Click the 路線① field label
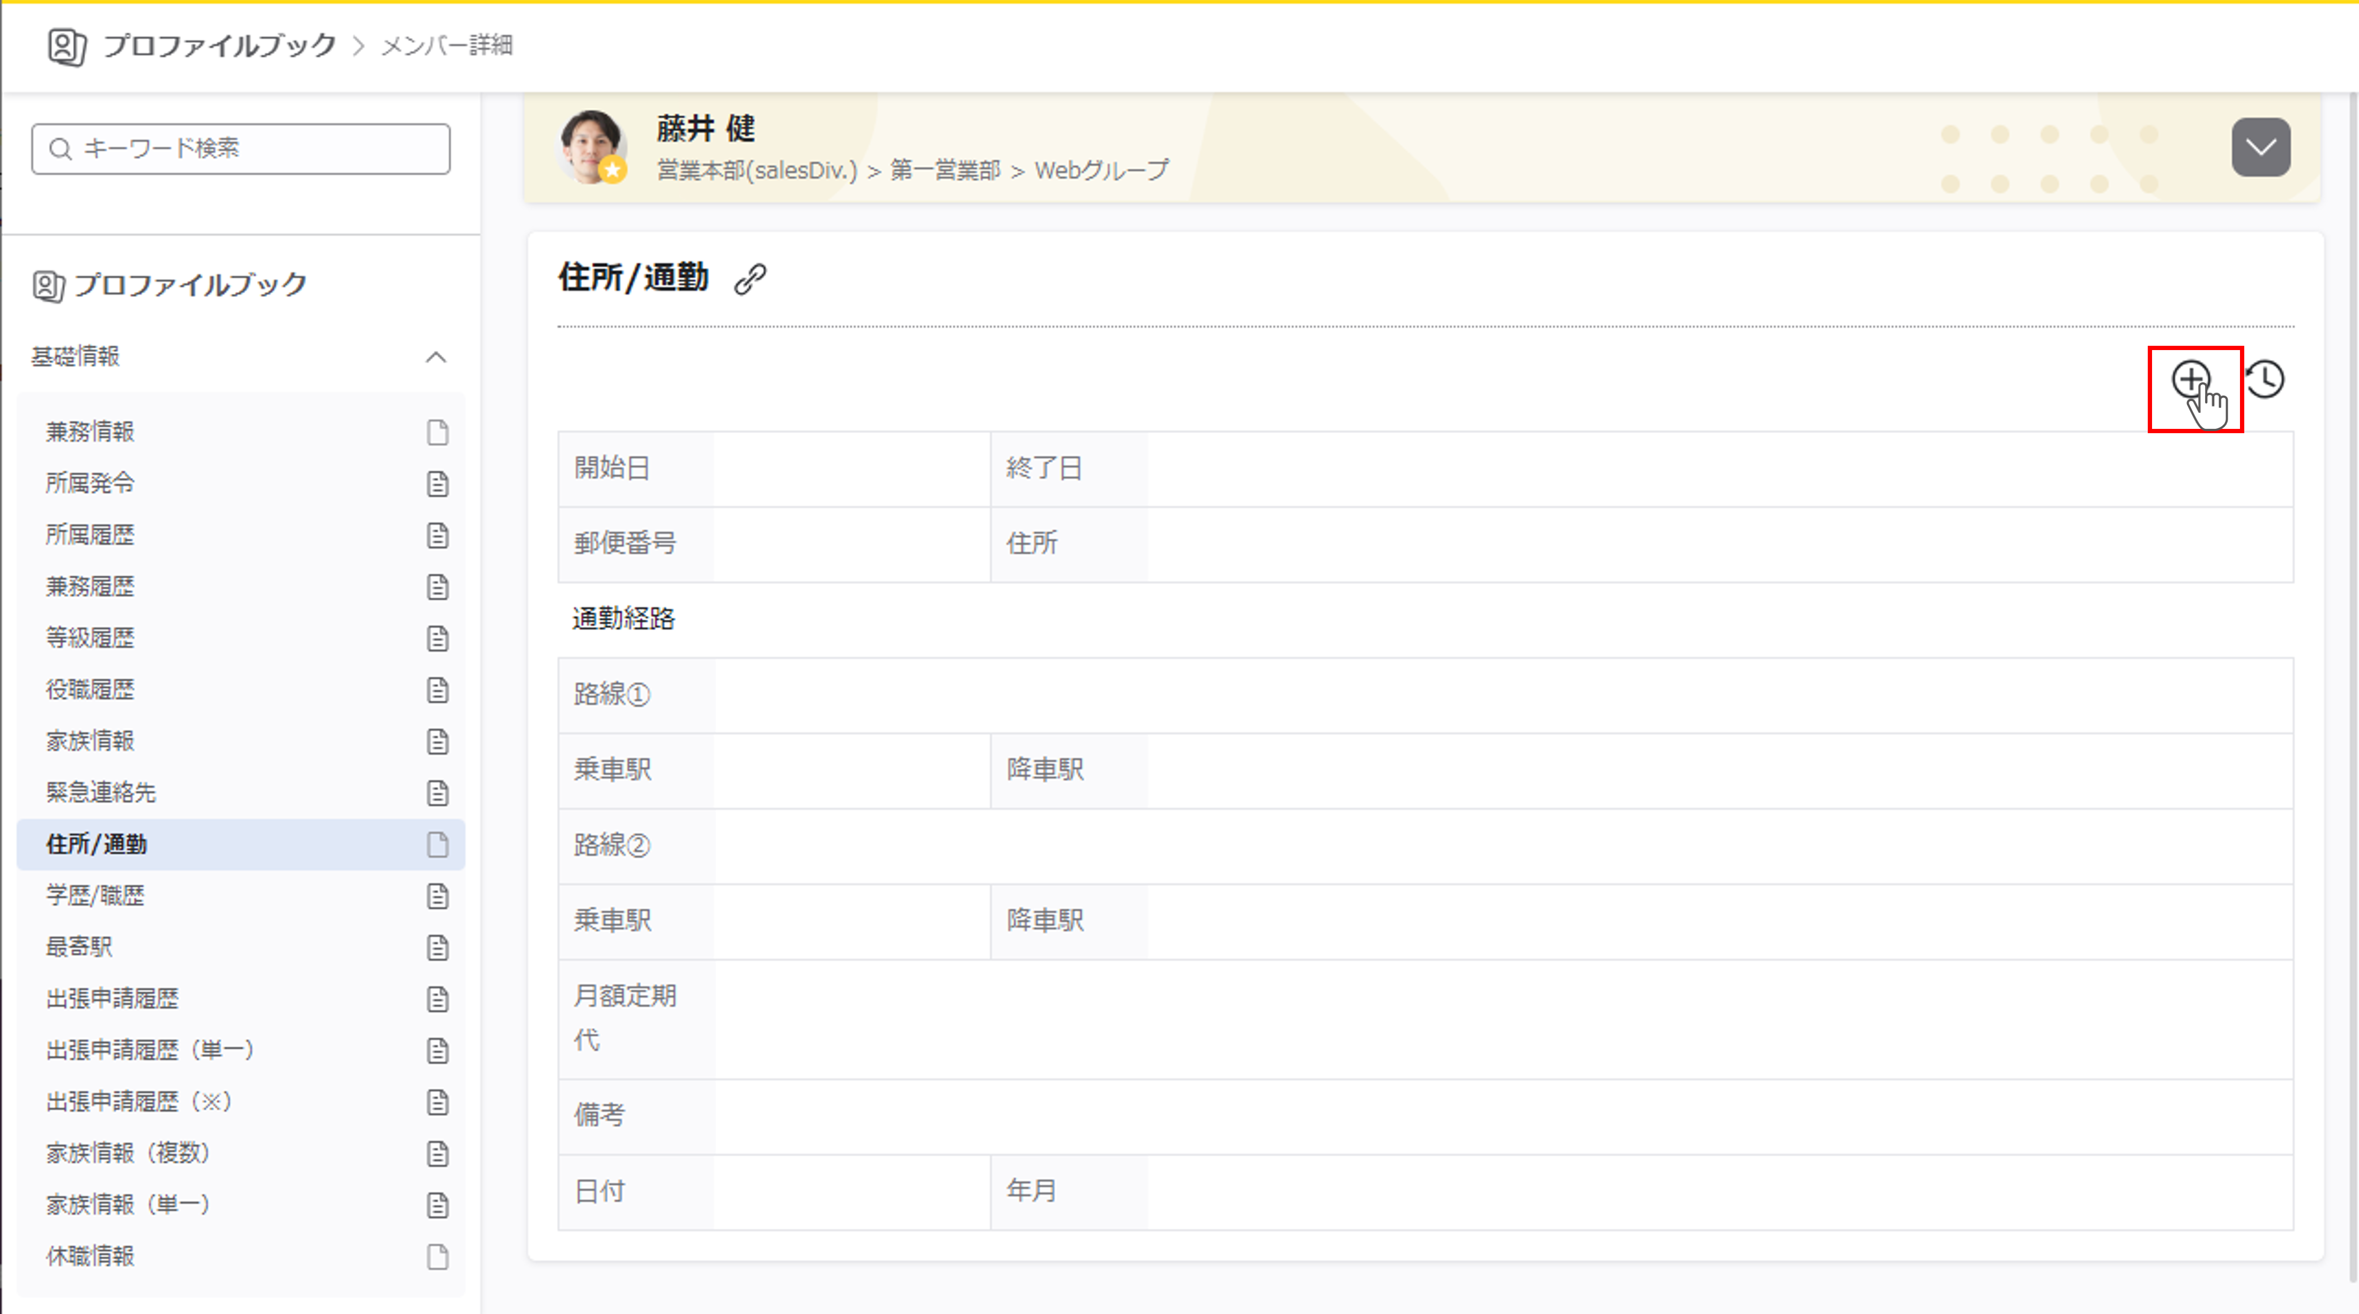Image resolution: width=2359 pixels, height=1314 pixels. click(612, 695)
